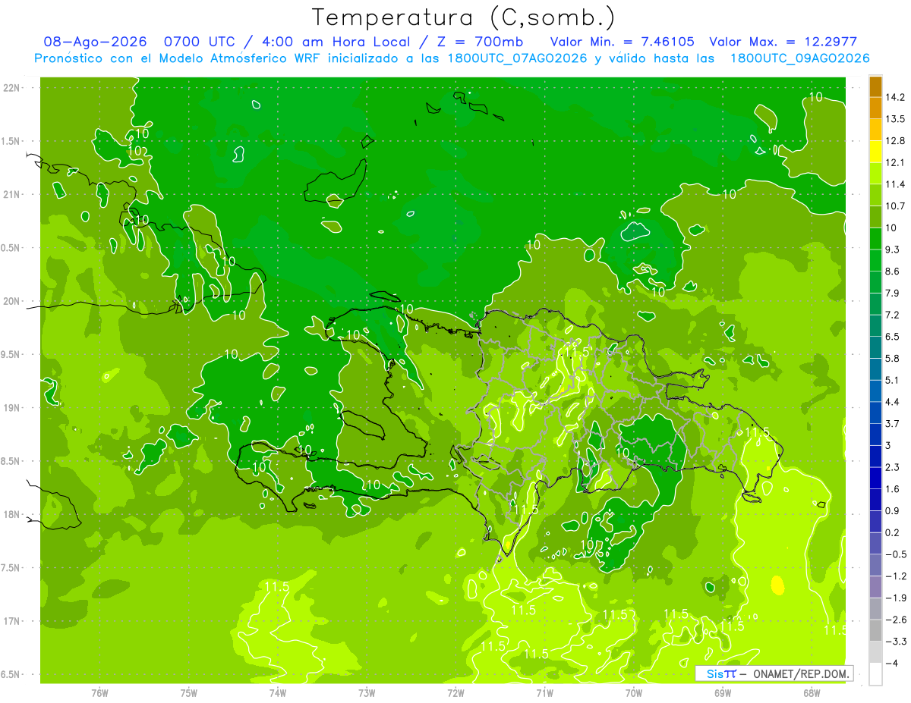Pick the blue swatch between 4.4 and 3.7
The width and height of the screenshot is (911, 703).
coord(875,413)
